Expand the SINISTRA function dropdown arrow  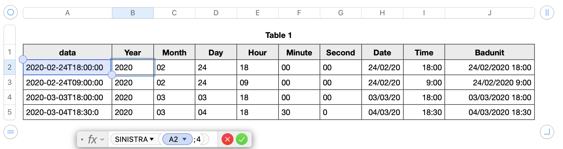(152, 139)
